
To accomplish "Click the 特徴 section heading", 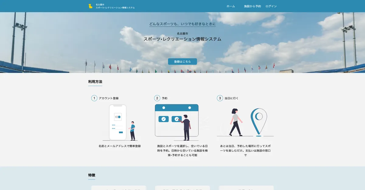I will pyautogui.click(x=92, y=175).
